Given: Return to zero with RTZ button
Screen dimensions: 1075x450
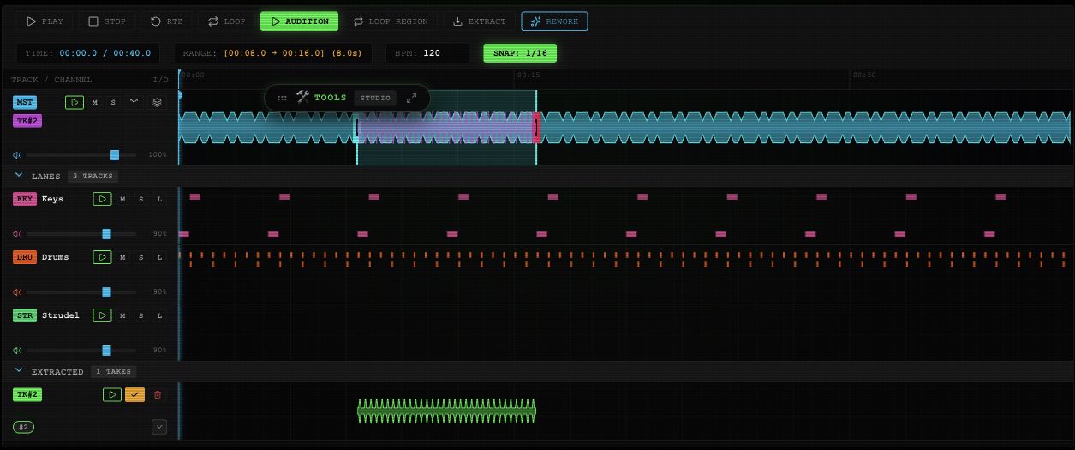Looking at the screenshot, I should (166, 21).
